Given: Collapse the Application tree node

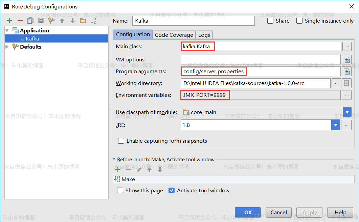Looking at the screenshot, I should [7, 31].
